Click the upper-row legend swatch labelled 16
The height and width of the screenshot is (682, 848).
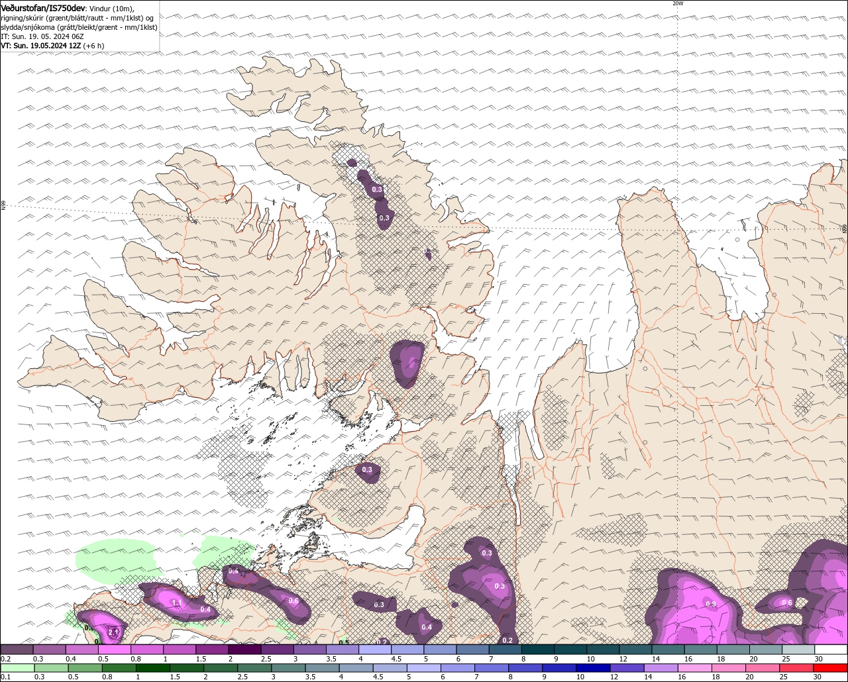pos(701,650)
